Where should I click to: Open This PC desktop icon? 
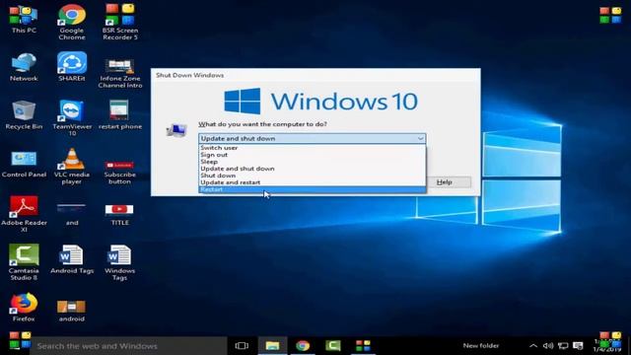click(24, 19)
